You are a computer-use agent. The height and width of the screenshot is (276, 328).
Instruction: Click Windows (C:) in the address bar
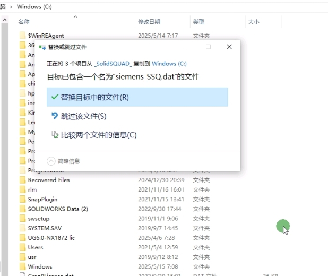point(34,7)
